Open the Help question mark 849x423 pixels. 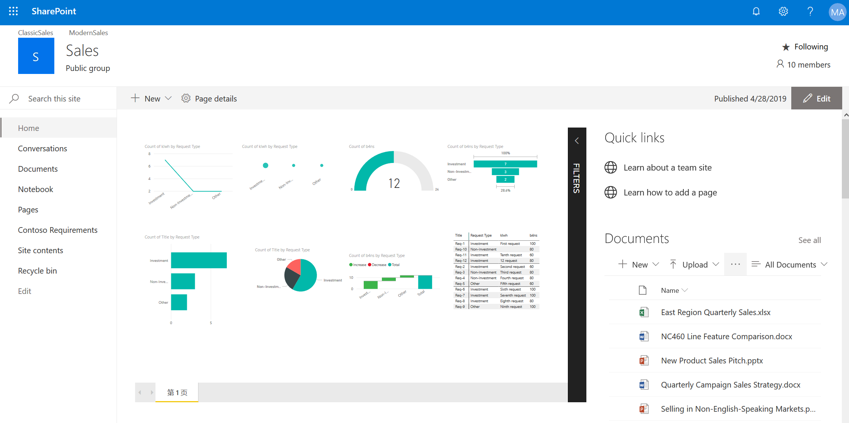tap(810, 11)
